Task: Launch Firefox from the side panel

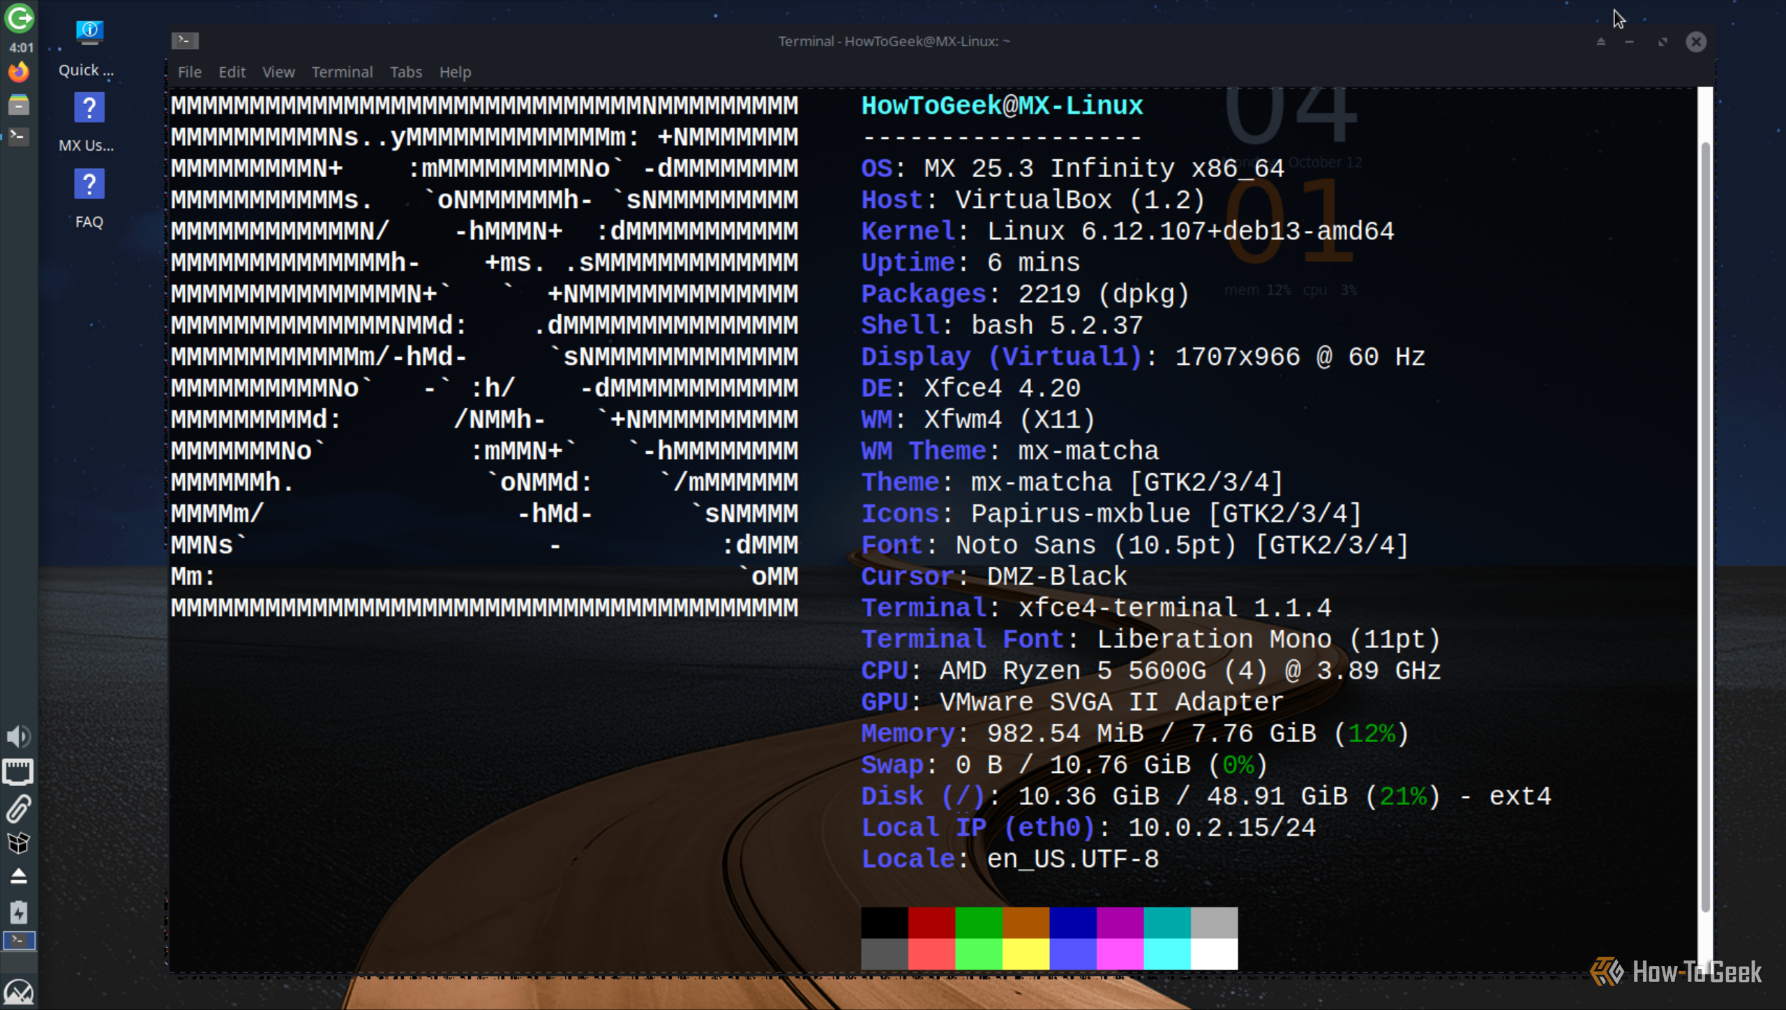Action: [19, 72]
